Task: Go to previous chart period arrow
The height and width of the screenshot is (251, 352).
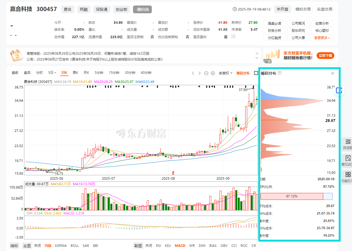Action: [x=193, y=73]
